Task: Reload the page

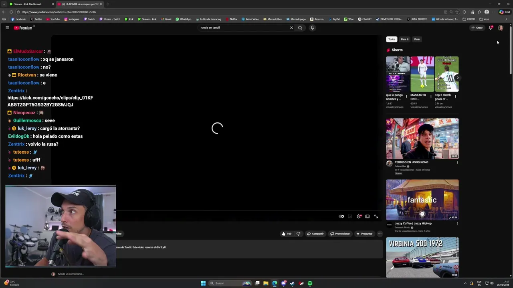Action: coord(11,12)
